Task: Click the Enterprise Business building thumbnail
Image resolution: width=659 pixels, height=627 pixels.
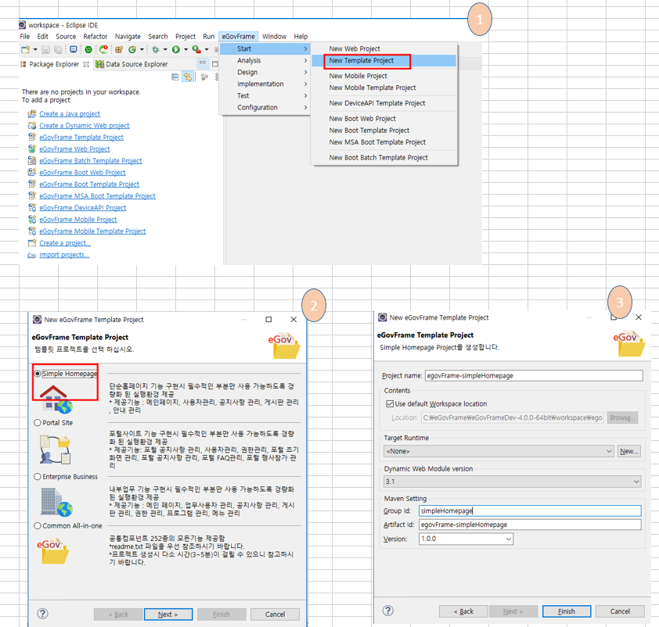Action: (x=56, y=502)
